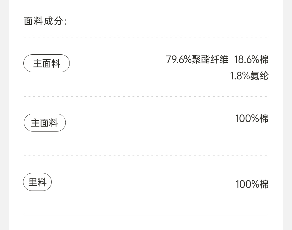This screenshot has height=230, width=292.
Task: Click the 1.8% percentage figure
Action: click(x=240, y=76)
